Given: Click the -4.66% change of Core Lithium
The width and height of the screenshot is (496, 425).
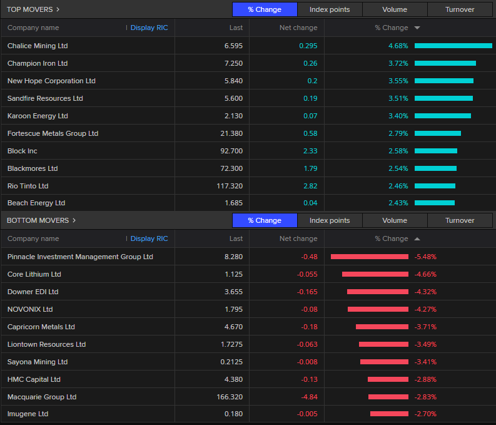Looking at the screenshot, I should coord(425,274).
